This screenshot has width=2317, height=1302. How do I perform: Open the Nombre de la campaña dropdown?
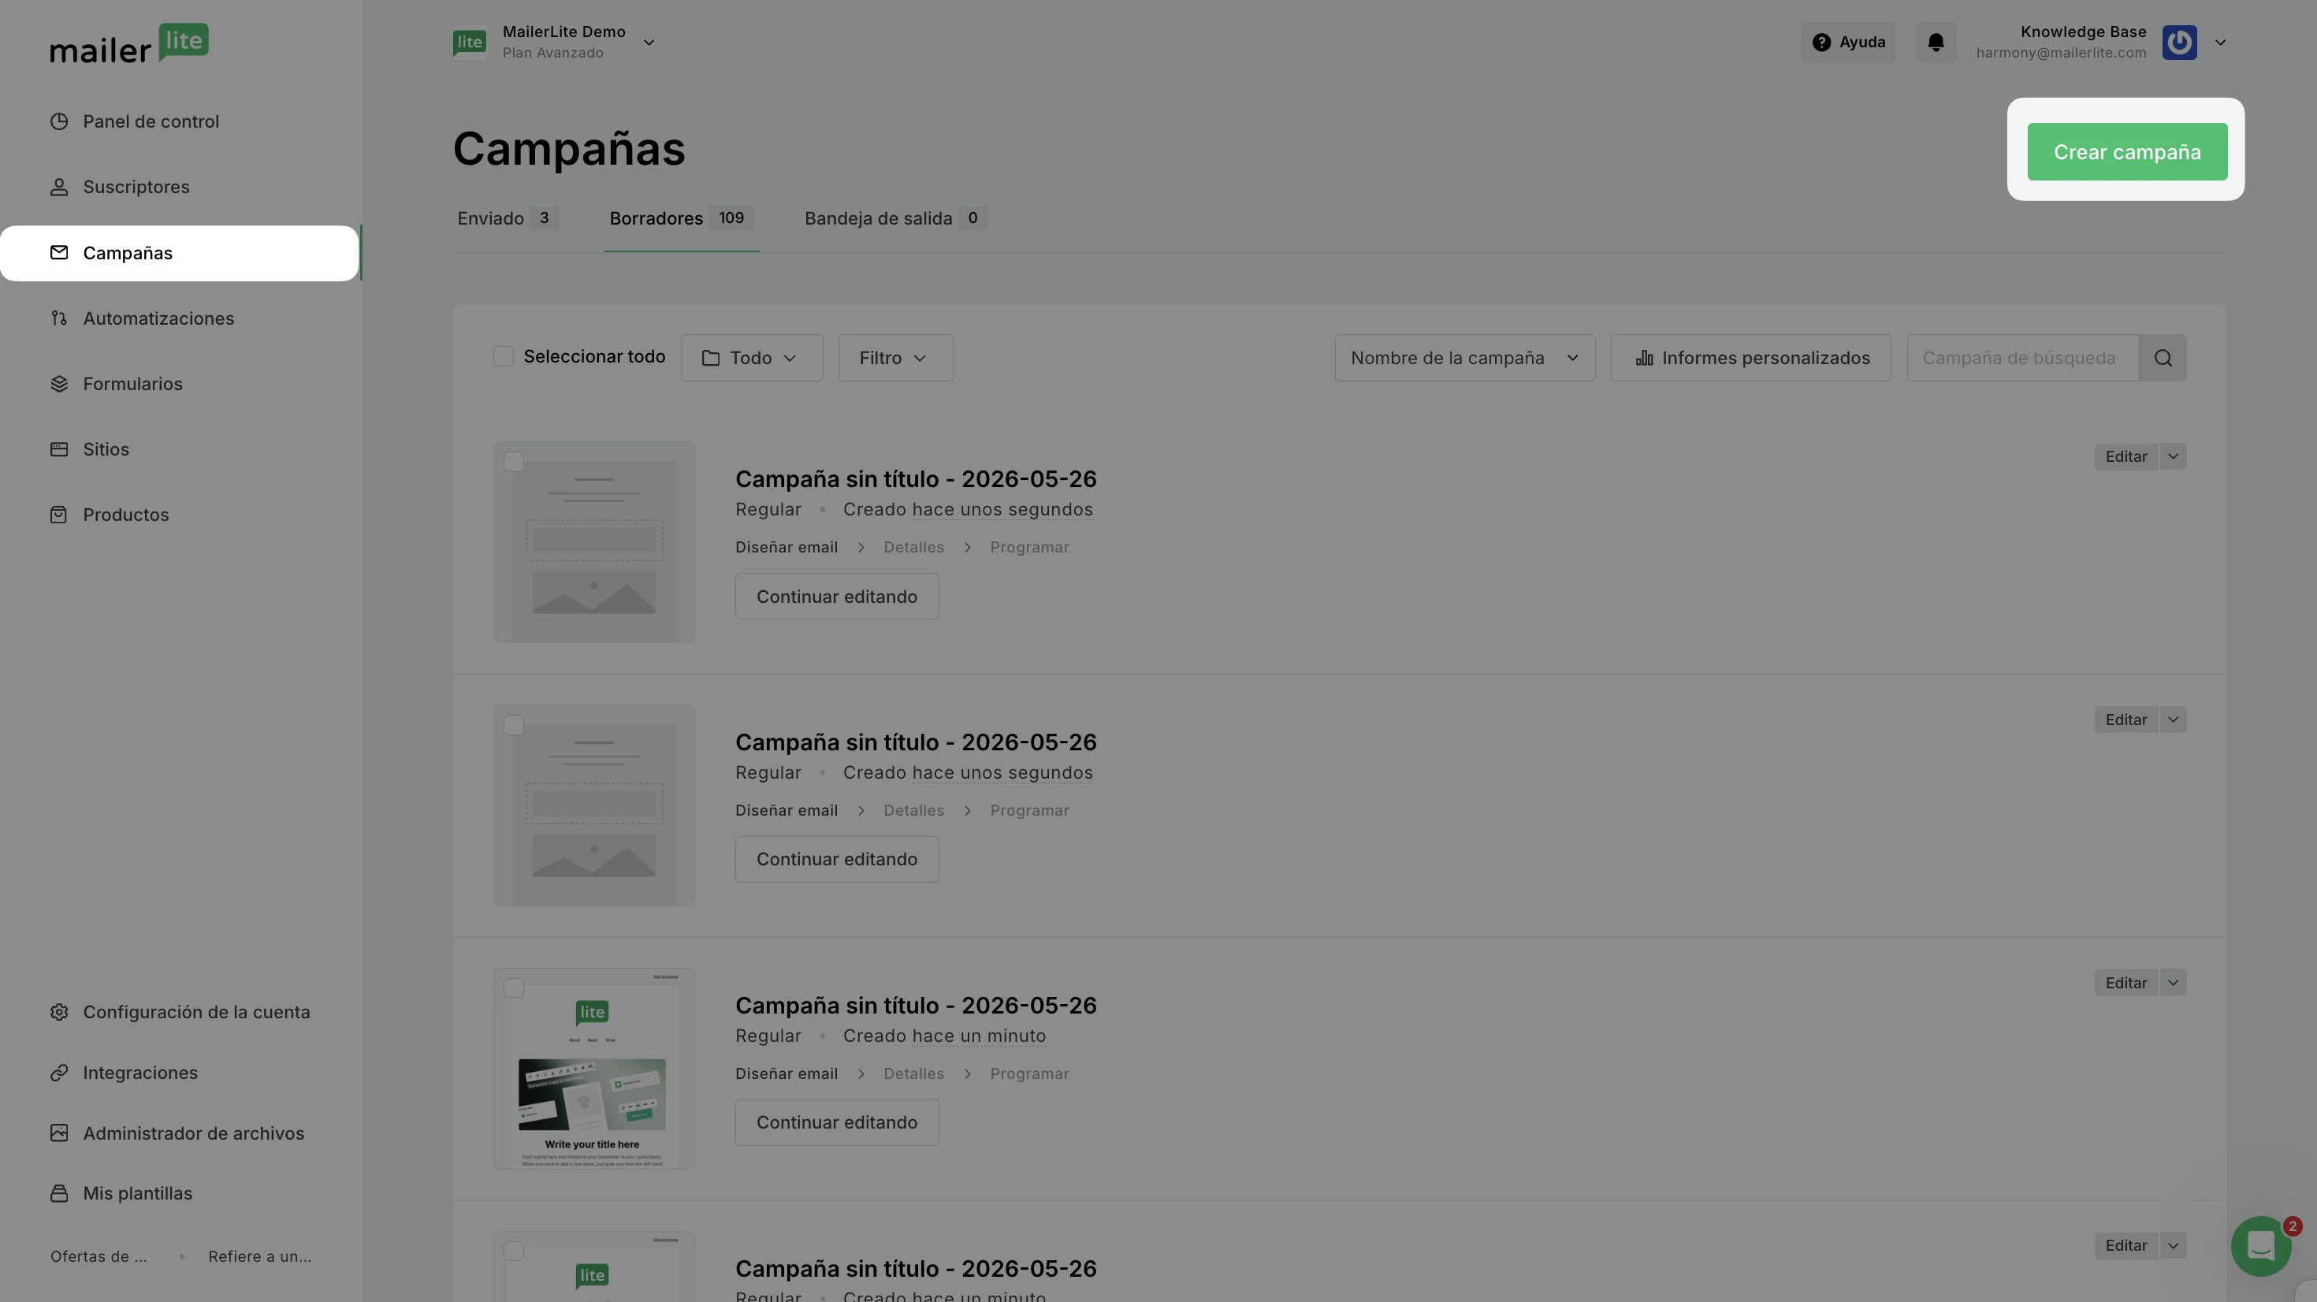coord(1465,358)
